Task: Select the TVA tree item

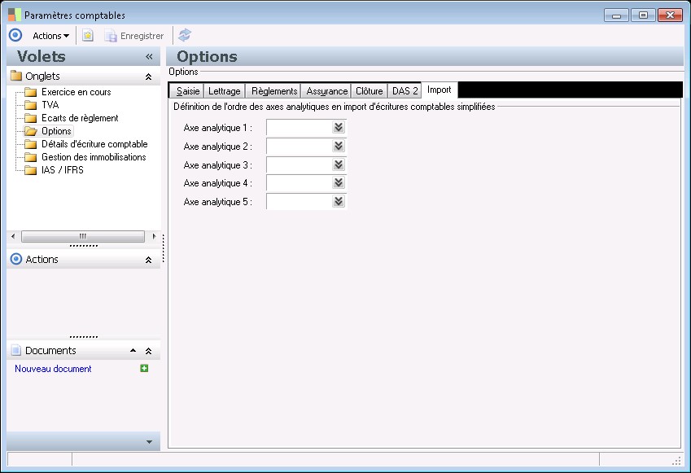Action: (x=50, y=105)
